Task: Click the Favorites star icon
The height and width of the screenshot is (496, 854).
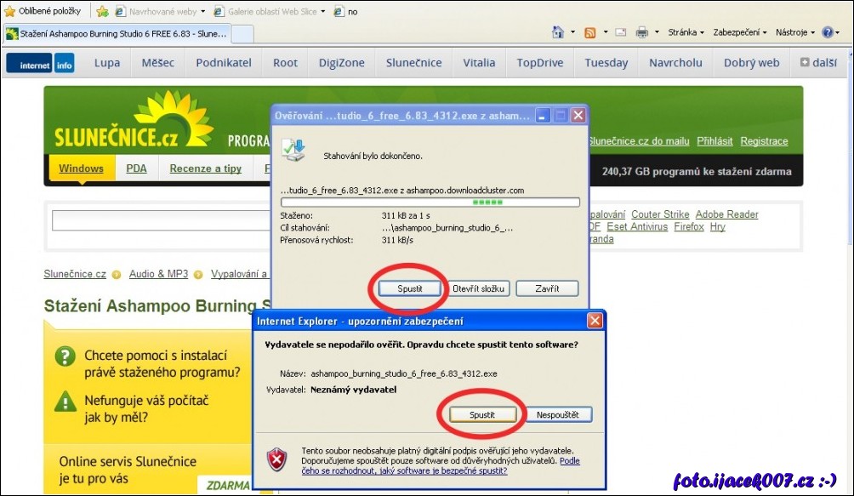Action: pyautogui.click(x=10, y=11)
